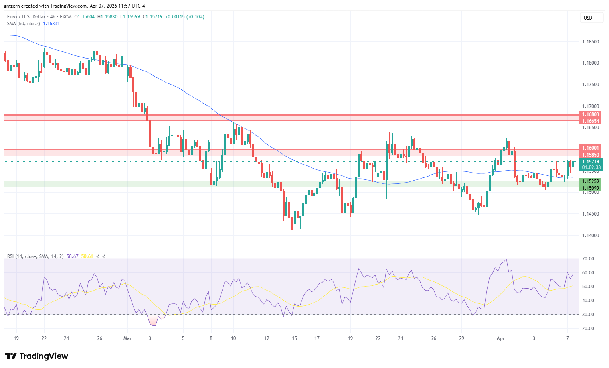Screen dimensions: 609x368
Task: Click the high value H1.15830
Action: (108, 17)
